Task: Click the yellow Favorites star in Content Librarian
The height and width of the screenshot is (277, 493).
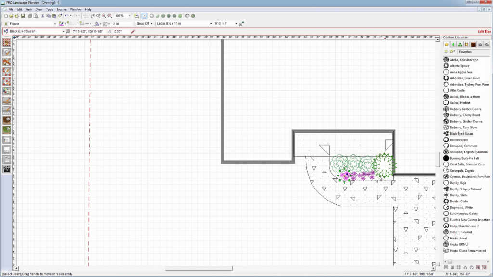Action: point(446,44)
